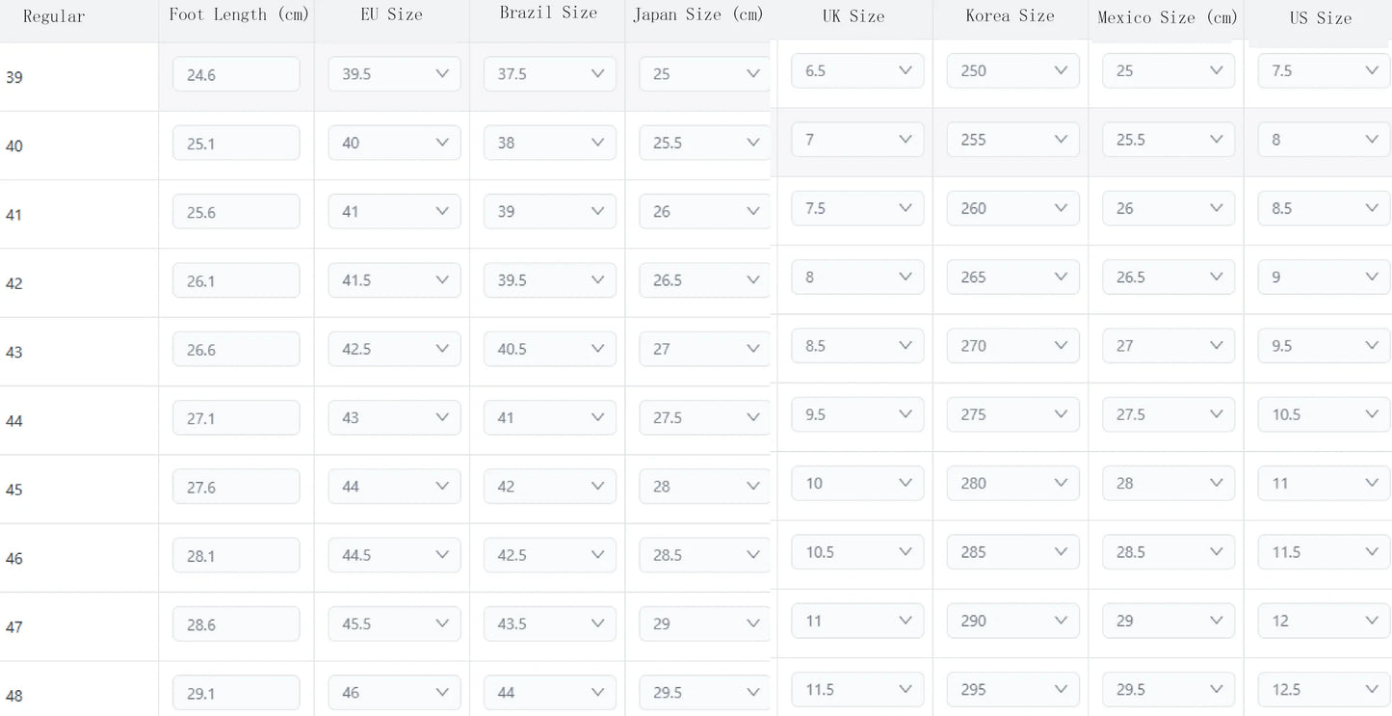The width and height of the screenshot is (1392, 716).
Task: Expand Mexico Size 27.5 dropdown
Action: pos(1169,415)
